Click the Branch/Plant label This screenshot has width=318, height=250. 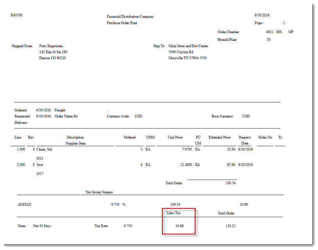[x=227, y=40]
